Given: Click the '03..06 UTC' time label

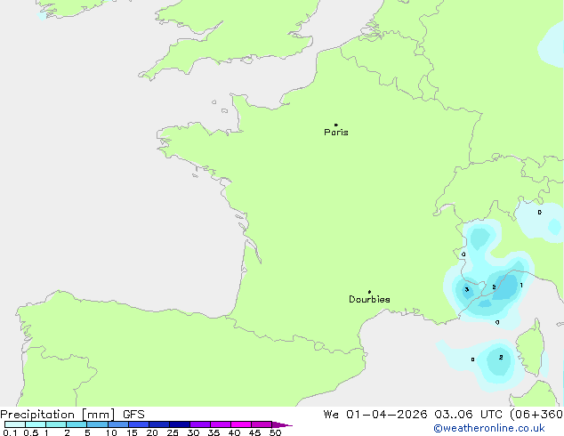Looking at the screenshot, I should [468, 415].
